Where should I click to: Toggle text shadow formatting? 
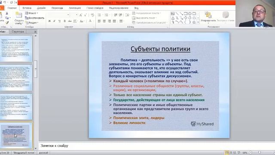(64, 21)
